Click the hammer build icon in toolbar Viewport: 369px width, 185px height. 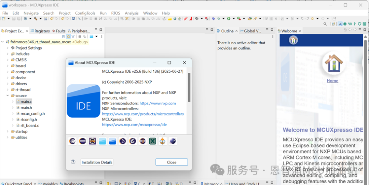coord(36,18)
